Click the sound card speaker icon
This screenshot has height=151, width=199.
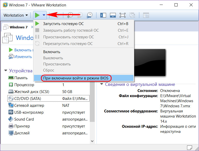tap(11, 119)
